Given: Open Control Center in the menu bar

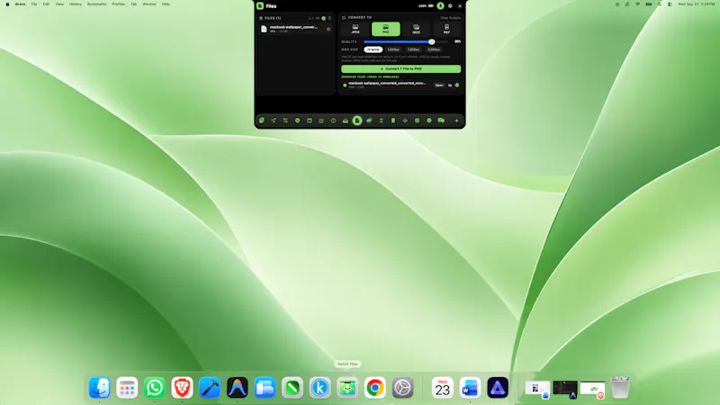Looking at the screenshot, I should [x=670, y=4].
